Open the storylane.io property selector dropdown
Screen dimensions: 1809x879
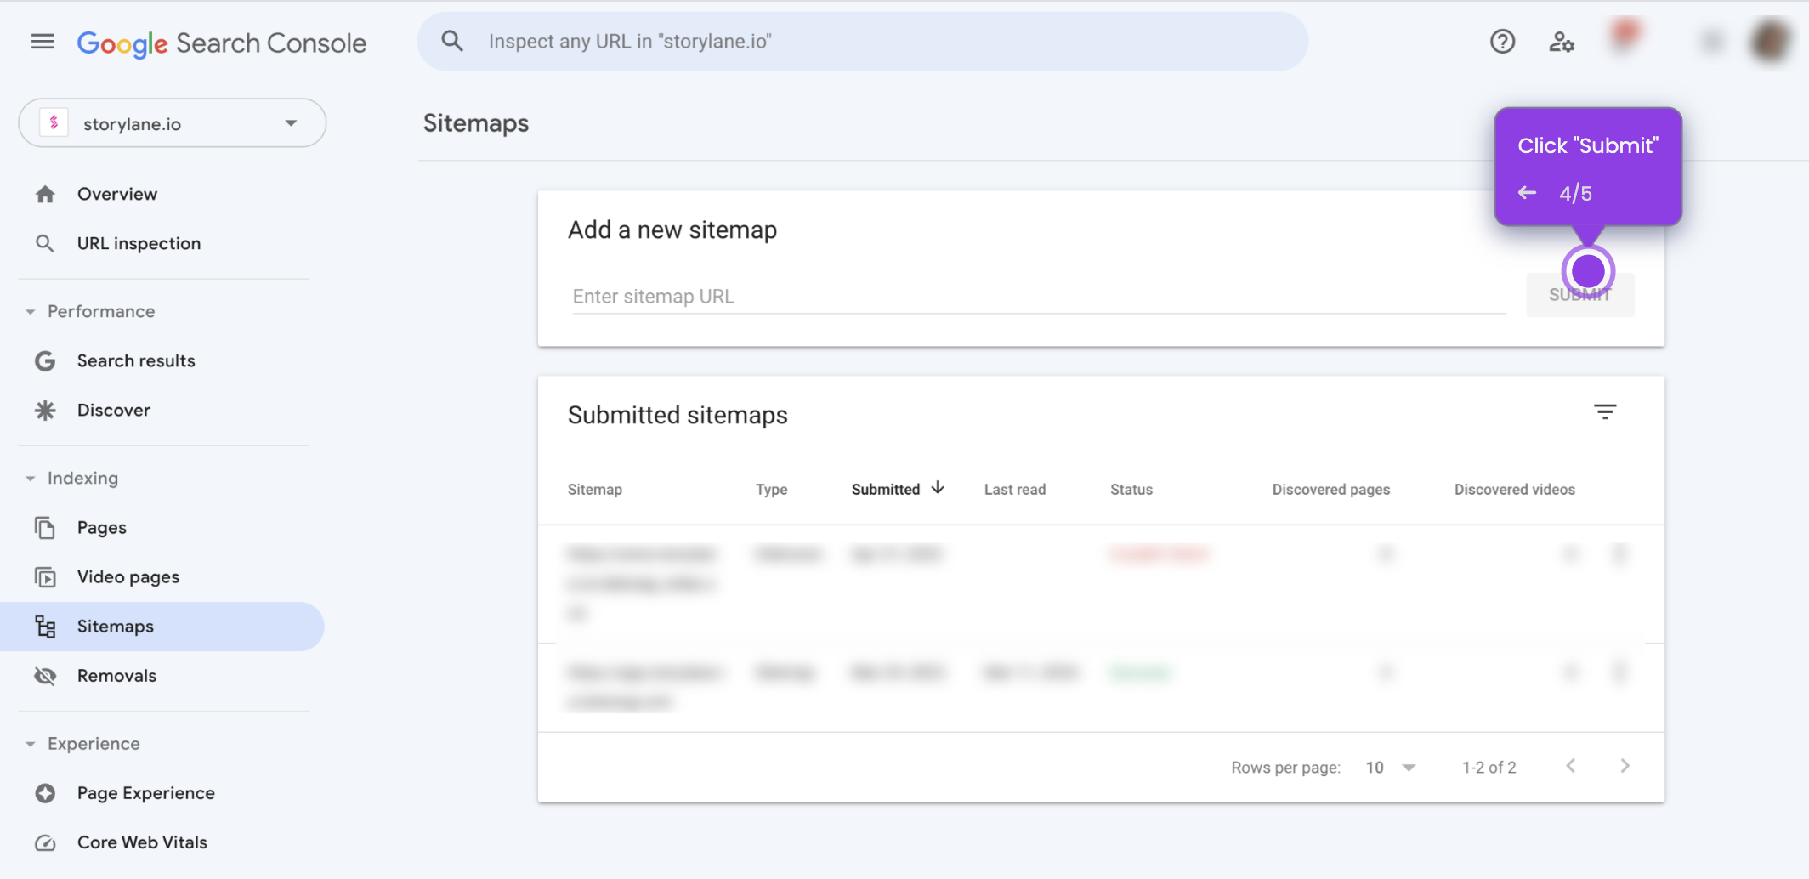(291, 122)
